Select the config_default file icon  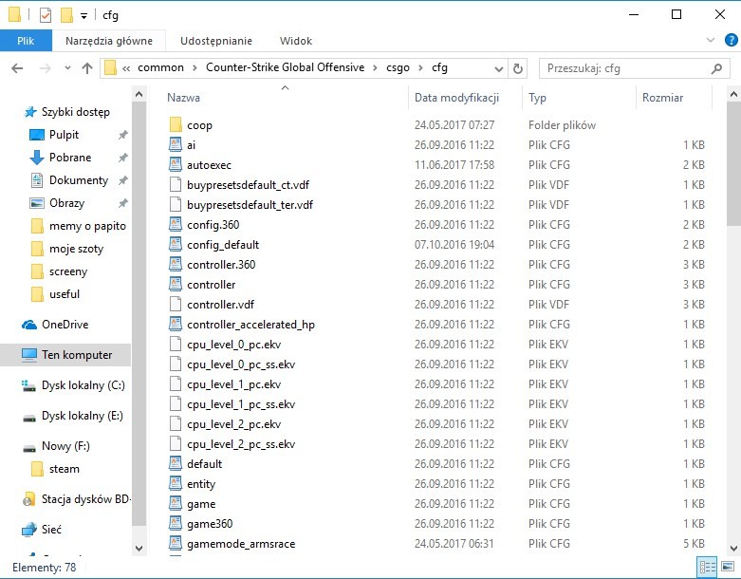pos(176,244)
